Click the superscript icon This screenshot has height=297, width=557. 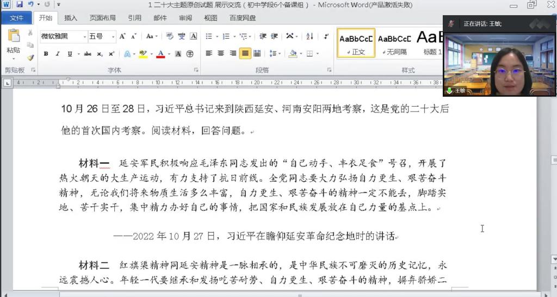(112, 54)
